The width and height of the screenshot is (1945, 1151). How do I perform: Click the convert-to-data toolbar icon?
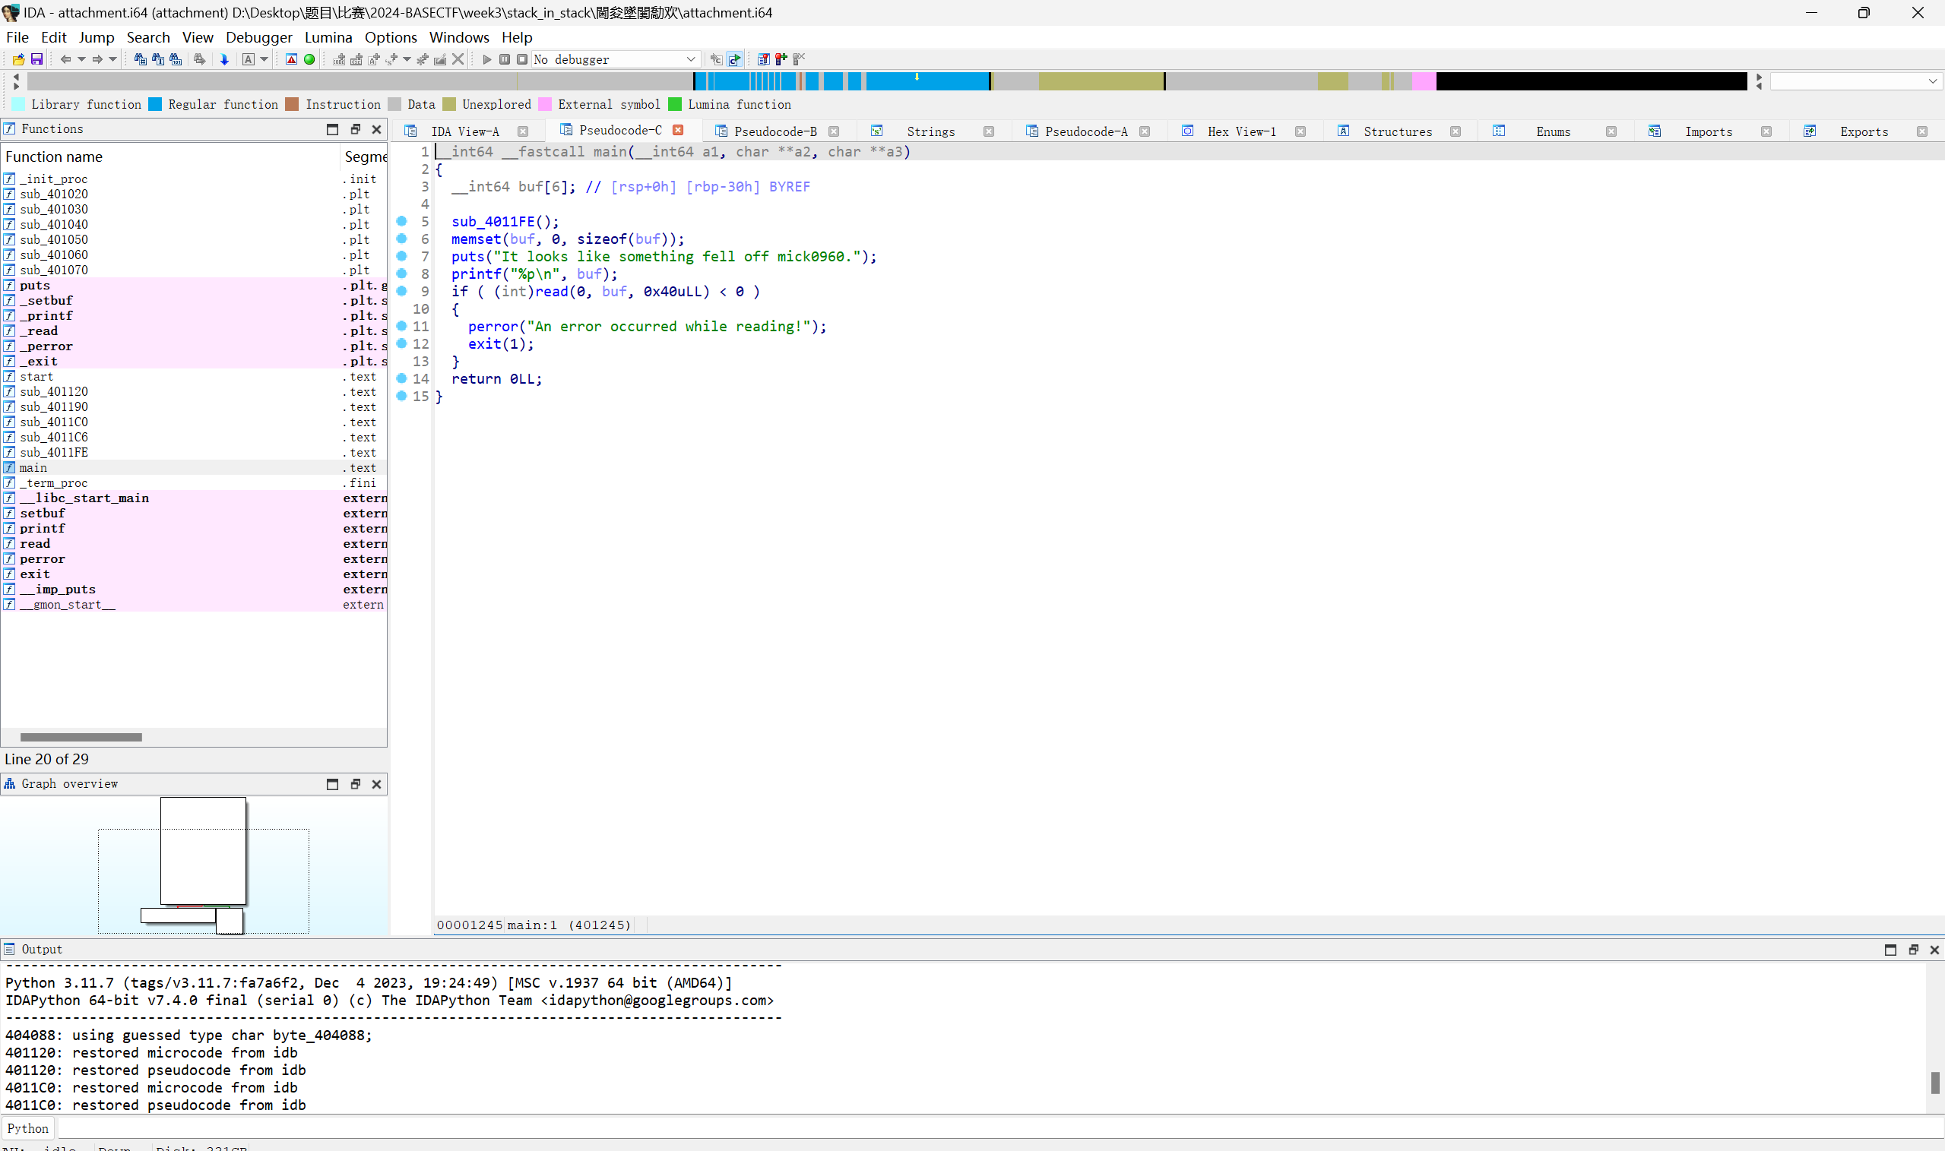click(x=357, y=59)
